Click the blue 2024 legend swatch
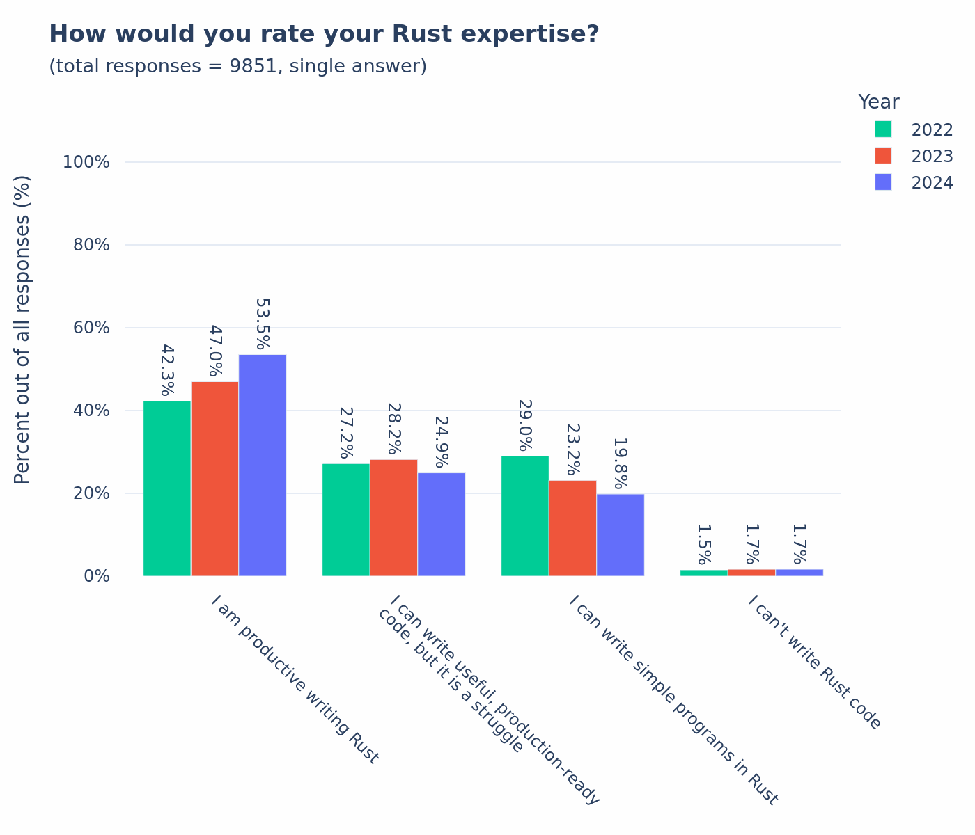Image resolution: width=975 pixels, height=835 pixels. [883, 182]
